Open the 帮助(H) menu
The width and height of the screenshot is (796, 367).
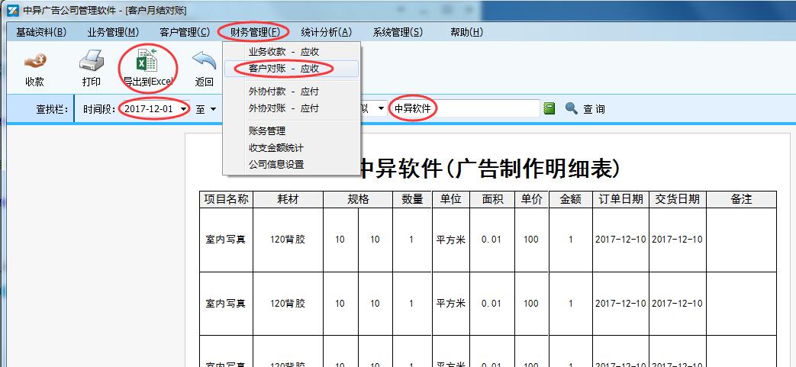[466, 32]
